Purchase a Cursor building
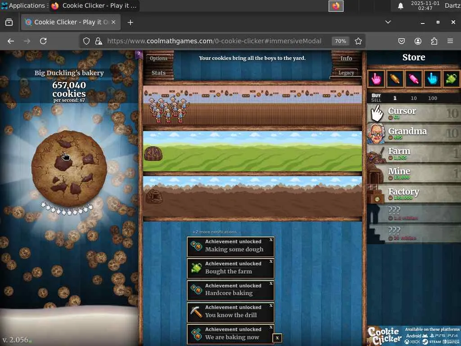Screen dimensions: 461x346 click(x=414, y=113)
